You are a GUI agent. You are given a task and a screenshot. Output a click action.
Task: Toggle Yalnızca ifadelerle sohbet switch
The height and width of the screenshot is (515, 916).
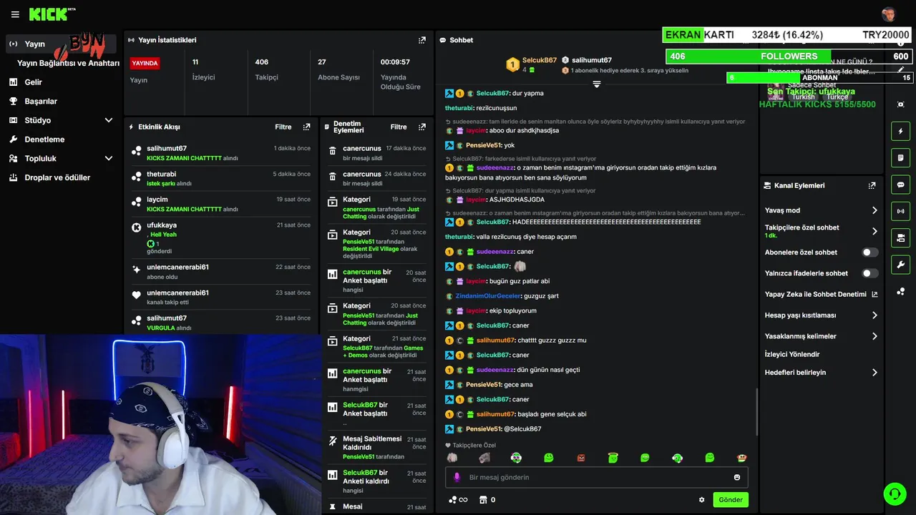[x=869, y=273]
